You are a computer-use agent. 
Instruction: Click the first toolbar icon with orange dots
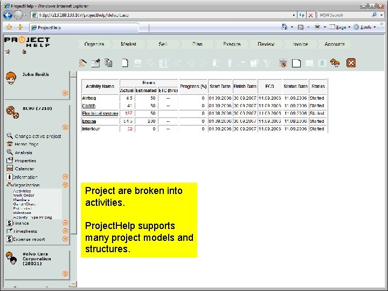tap(82, 63)
